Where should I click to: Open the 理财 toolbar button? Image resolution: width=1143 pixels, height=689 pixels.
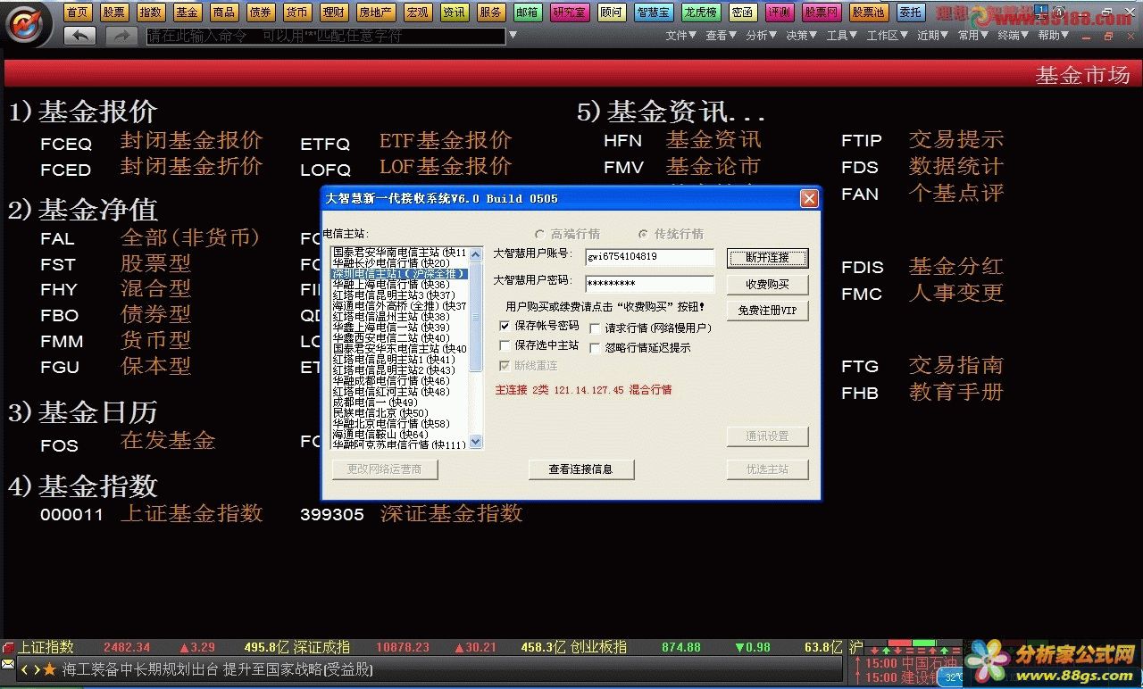[x=333, y=12]
